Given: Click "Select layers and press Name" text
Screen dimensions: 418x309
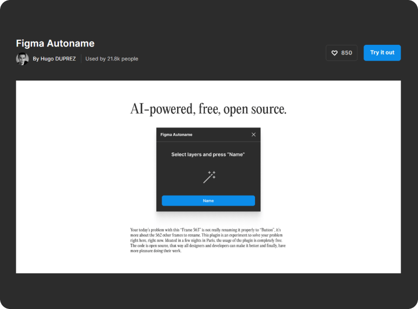Looking at the screenshot, I should 208,154.
